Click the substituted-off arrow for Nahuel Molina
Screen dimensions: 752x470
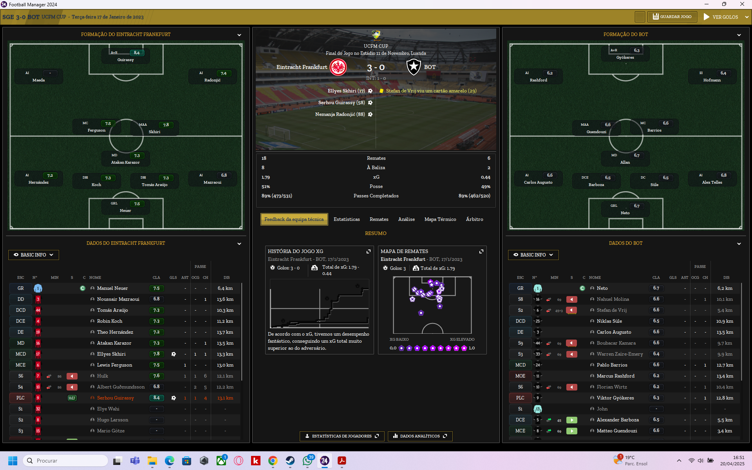(571, 299)
